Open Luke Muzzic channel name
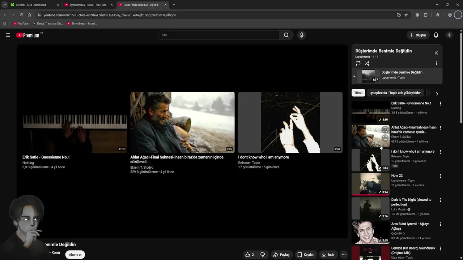 click(399, 209)
